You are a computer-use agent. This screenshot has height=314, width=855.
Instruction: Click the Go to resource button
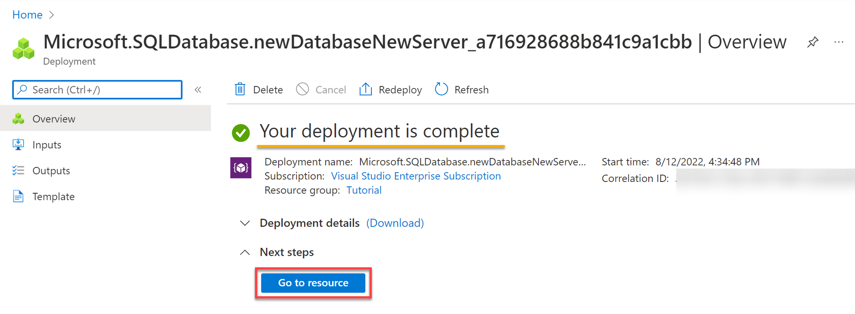point(313,283)
